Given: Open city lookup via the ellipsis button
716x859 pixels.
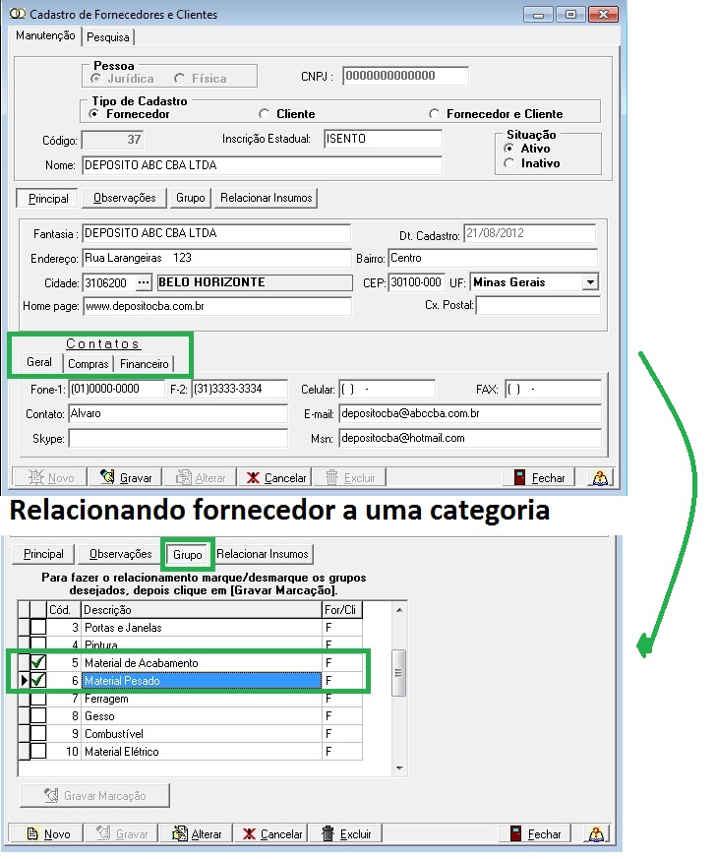Looking at the screenshot, I should (144, 282).
